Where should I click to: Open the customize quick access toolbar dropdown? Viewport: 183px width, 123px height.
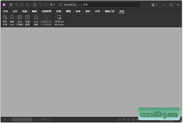coord(60,5)
